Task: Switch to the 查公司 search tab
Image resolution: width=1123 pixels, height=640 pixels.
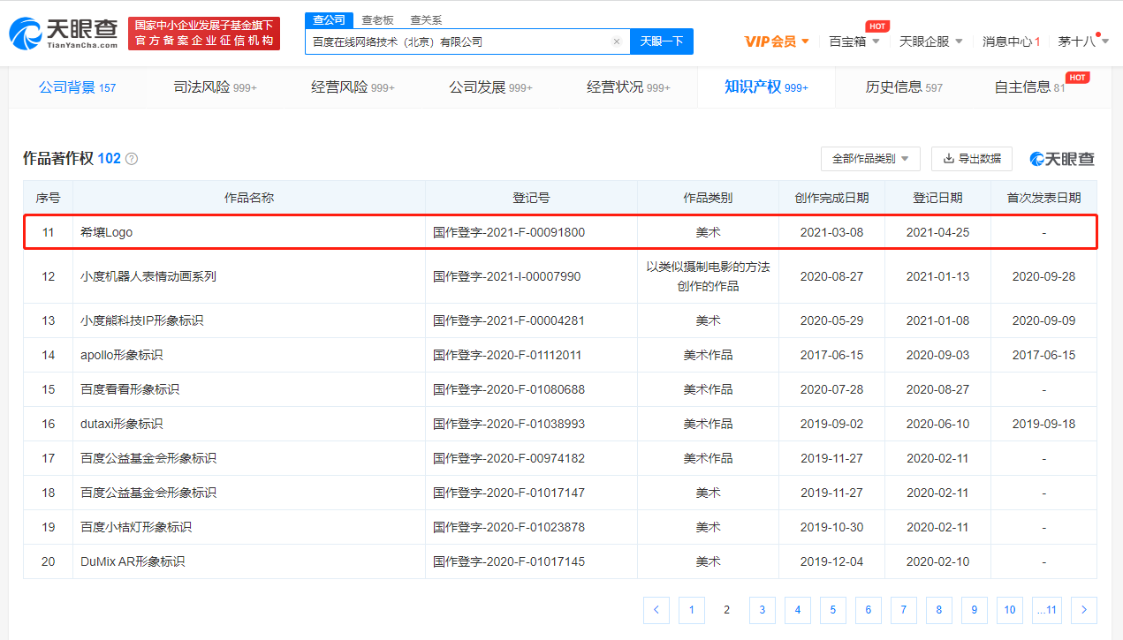Action: [330, 19]
